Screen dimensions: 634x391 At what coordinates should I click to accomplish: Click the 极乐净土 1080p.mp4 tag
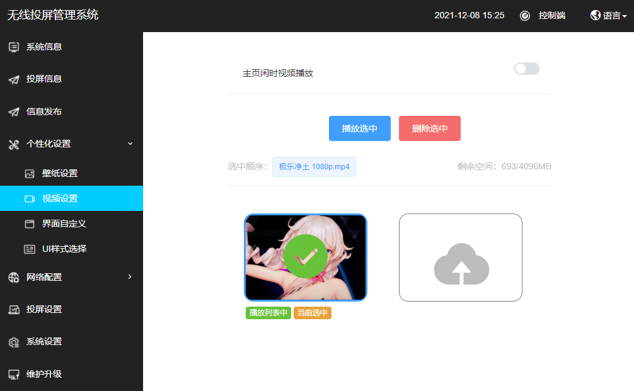click(x=314, y=167)
